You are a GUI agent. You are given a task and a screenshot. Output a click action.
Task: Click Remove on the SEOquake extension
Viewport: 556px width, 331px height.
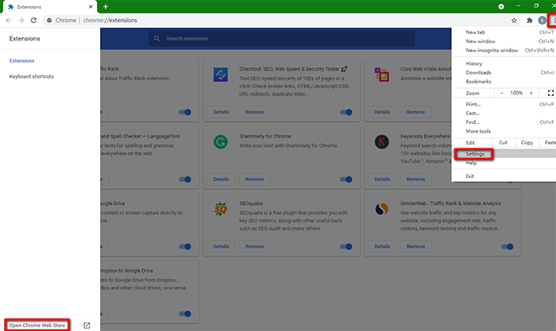coord(254,246)
